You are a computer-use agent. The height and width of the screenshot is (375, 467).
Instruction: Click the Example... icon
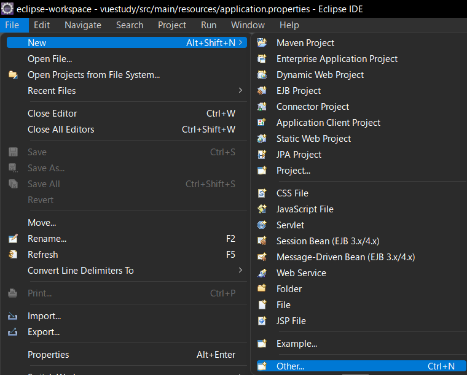click(262, 344)
